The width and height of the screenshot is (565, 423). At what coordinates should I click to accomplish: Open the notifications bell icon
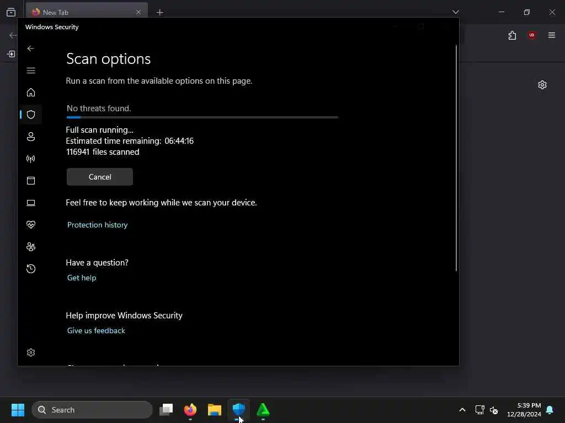tap(550, 410)
